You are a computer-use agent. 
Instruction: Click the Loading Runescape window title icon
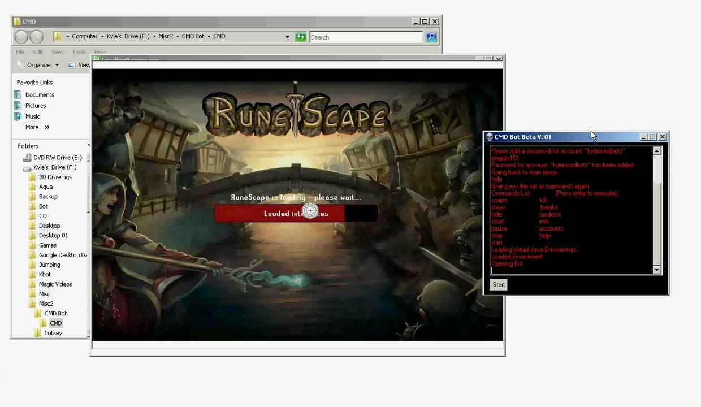pos(97,59)
